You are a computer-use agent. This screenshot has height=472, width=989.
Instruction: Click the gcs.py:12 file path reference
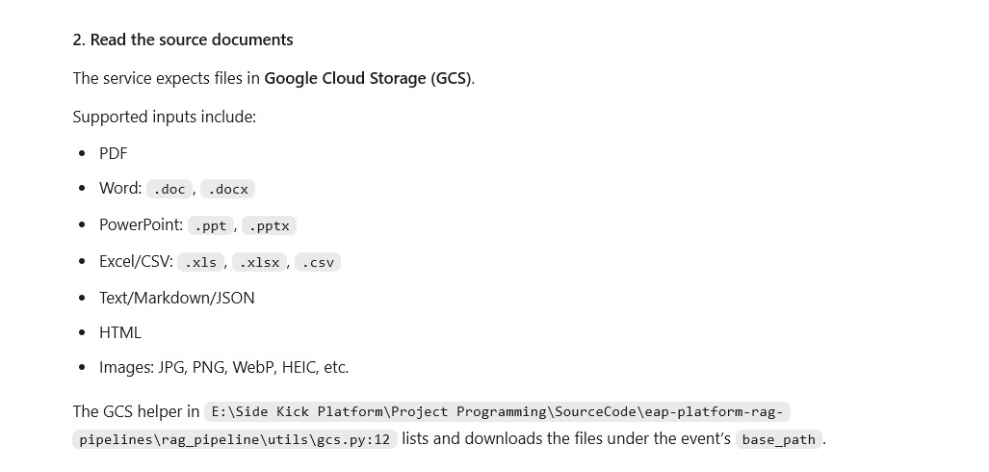pos(351,439)
